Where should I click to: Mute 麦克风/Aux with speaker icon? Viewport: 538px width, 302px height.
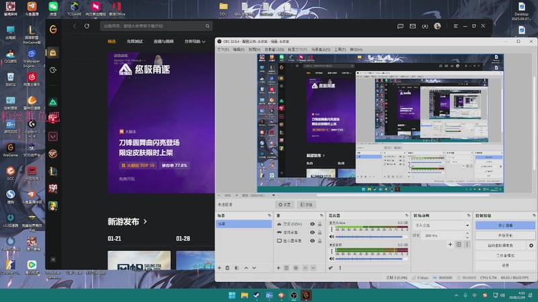tap(332, 237)
